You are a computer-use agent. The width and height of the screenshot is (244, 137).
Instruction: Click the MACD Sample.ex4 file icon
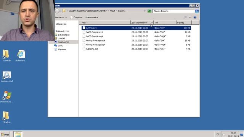coord(84,32)
